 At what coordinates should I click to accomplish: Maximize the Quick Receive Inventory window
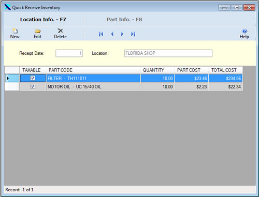pyautogui.click(x=237, y=8)
